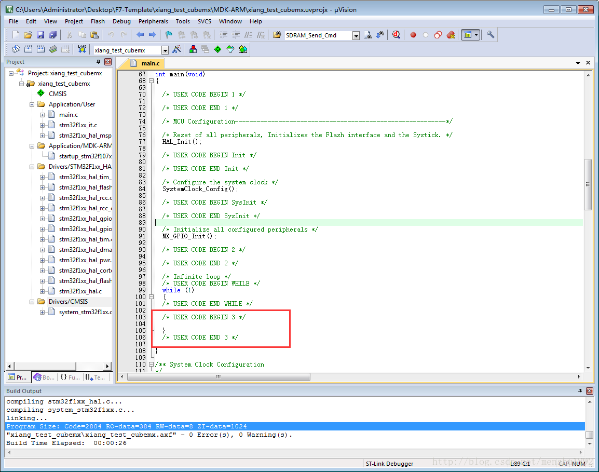This screenshot has height=472, width=599.
Task: Open the xiang_test_cubemx target dropdown
Action: 165,50
